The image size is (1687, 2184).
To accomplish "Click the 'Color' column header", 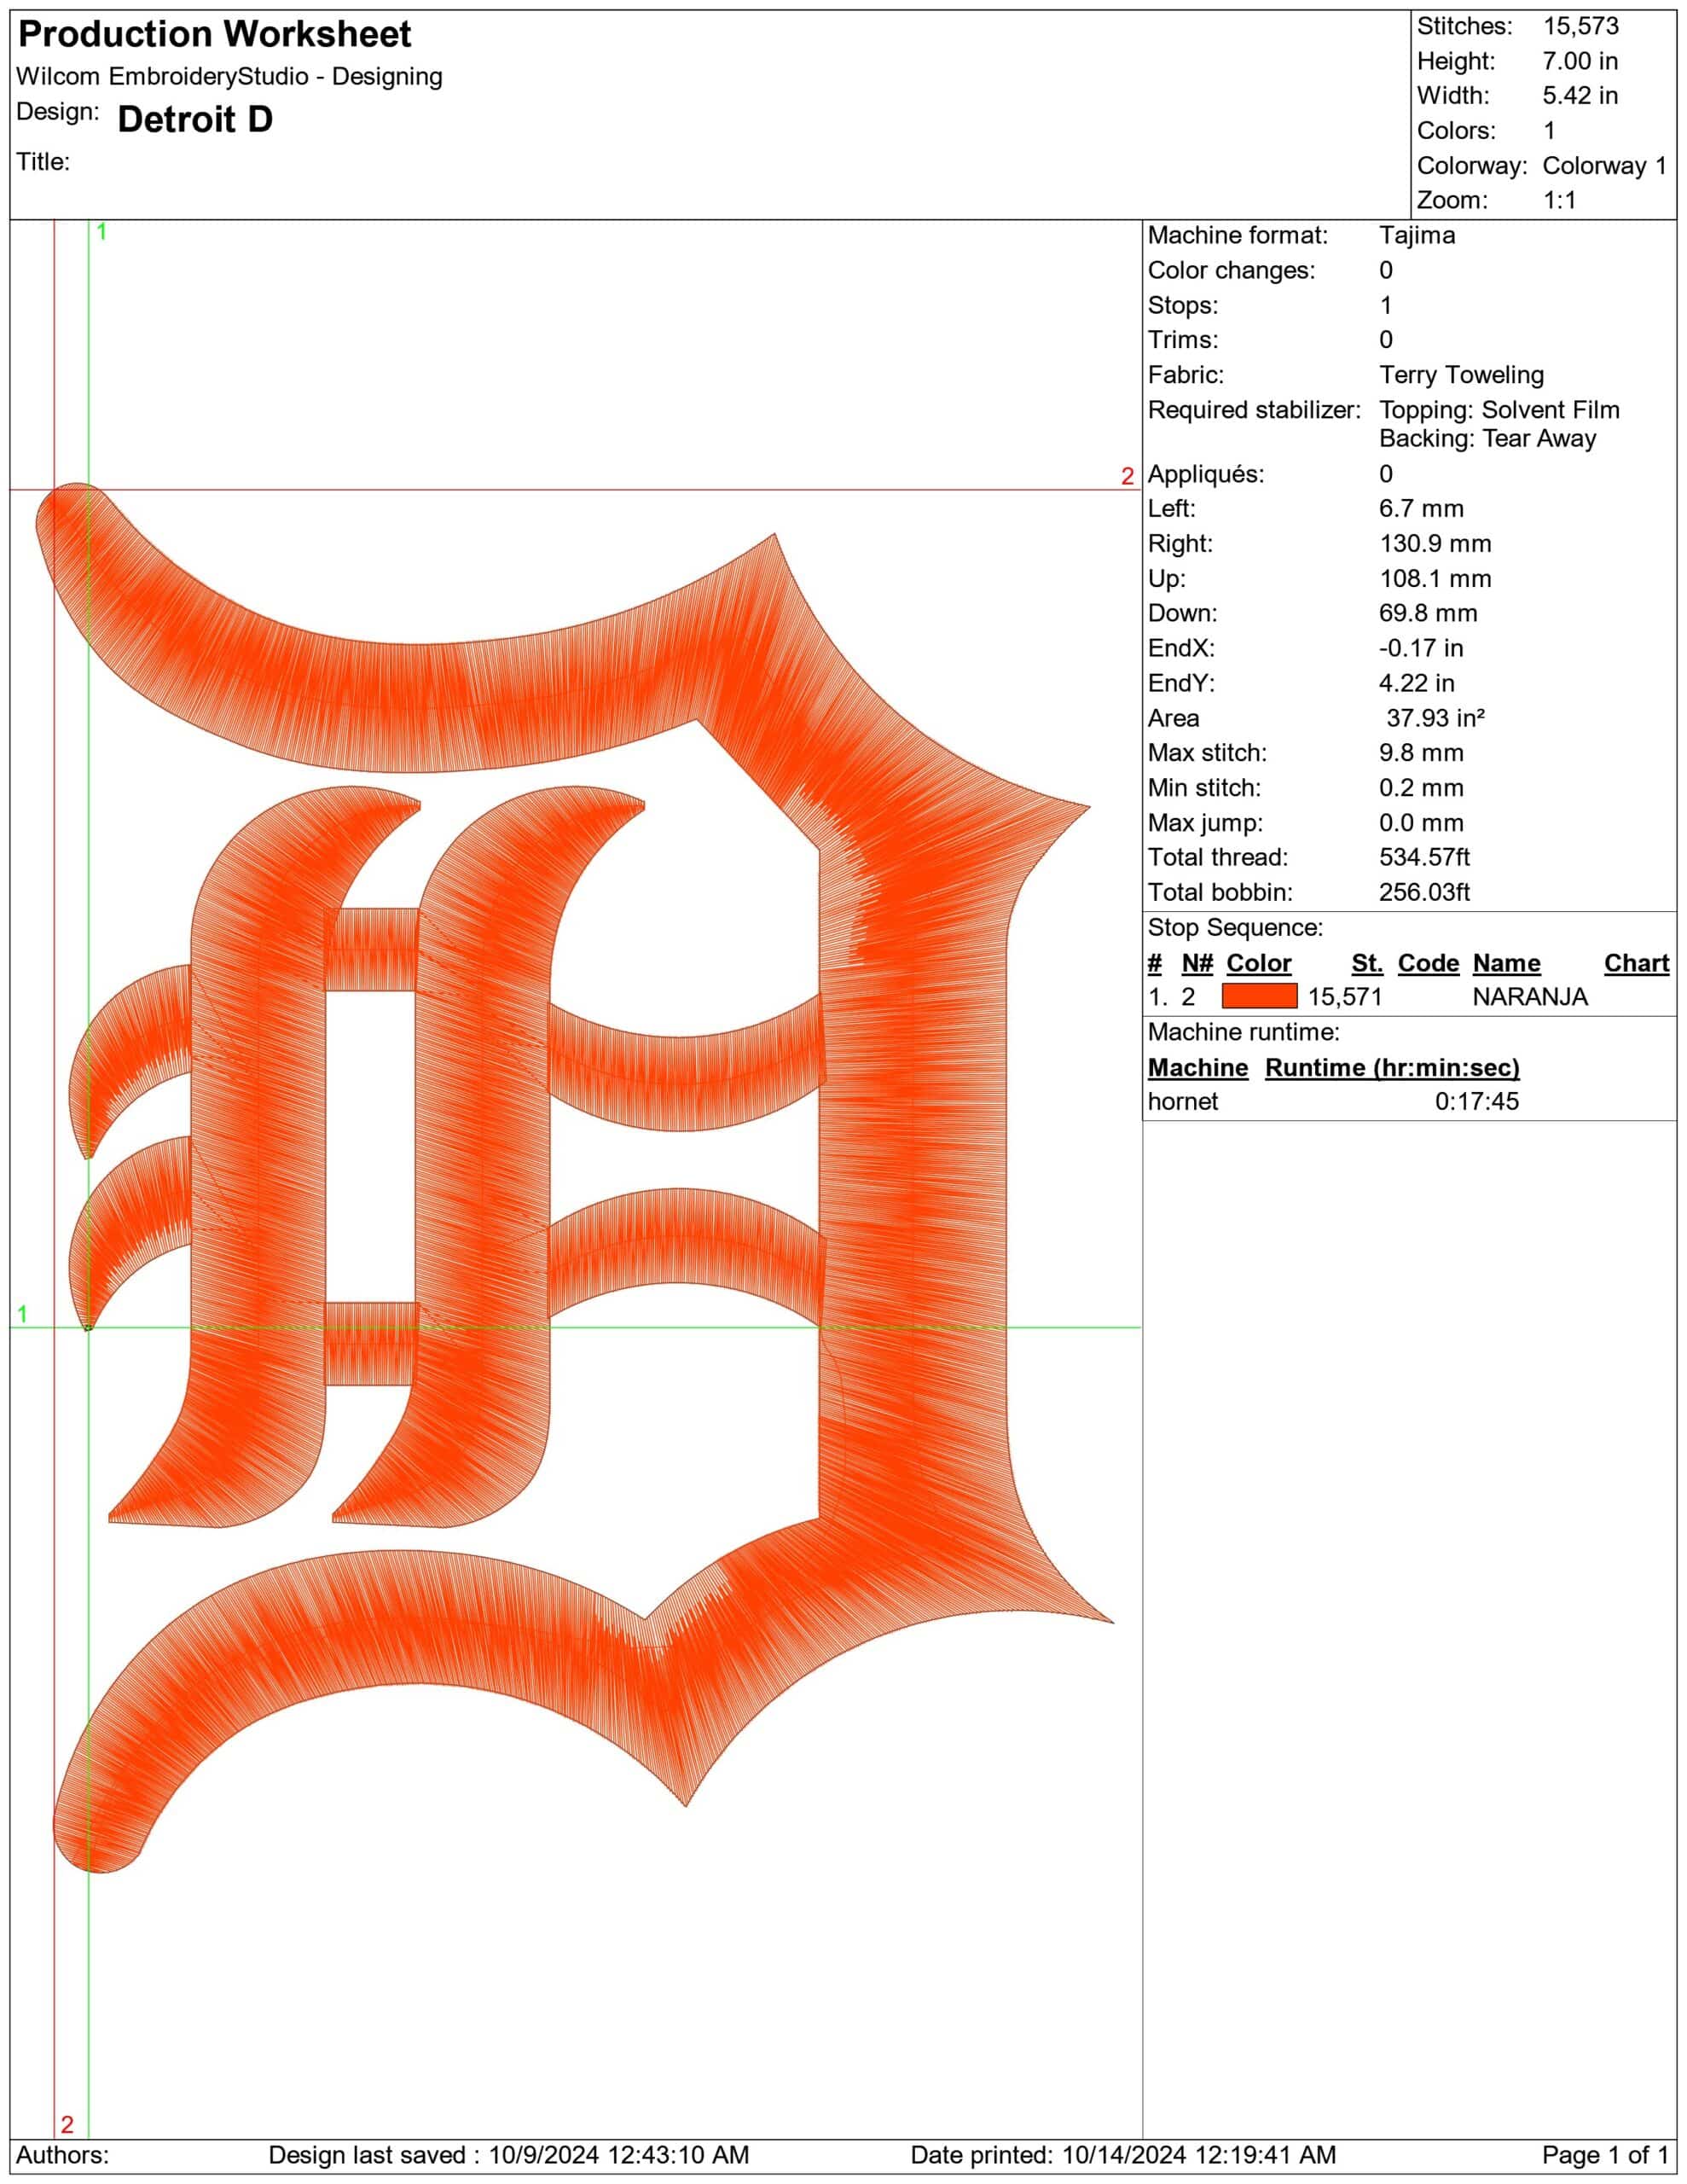I will click(x=1259, y=964).
